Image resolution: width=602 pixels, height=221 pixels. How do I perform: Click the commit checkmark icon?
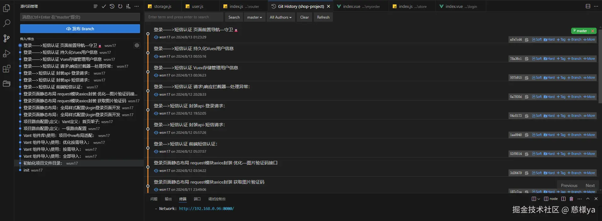click(x=104, y=6)
